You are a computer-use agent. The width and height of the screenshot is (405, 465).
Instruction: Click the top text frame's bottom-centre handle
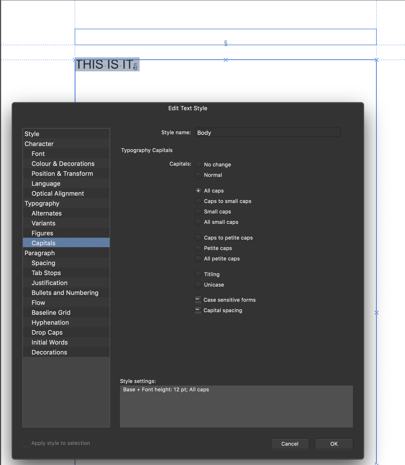(226, 43)
